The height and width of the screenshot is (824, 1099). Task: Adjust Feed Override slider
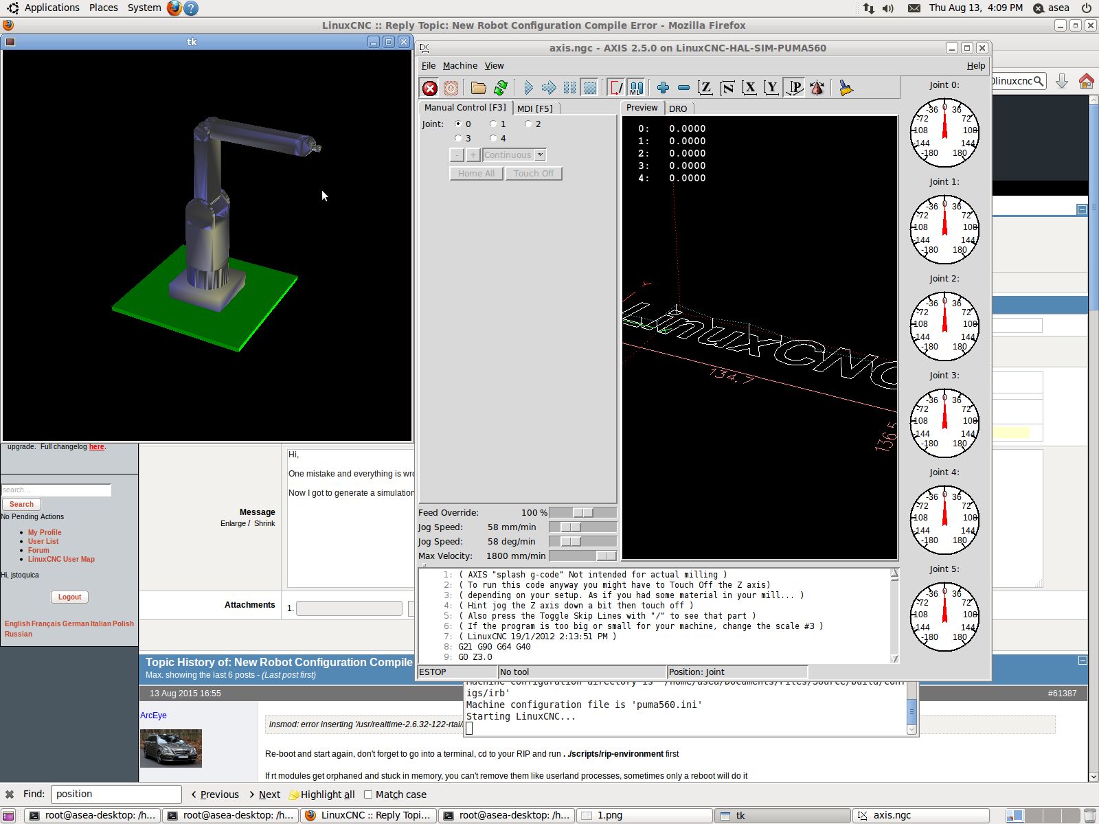[x=582, y=513]
